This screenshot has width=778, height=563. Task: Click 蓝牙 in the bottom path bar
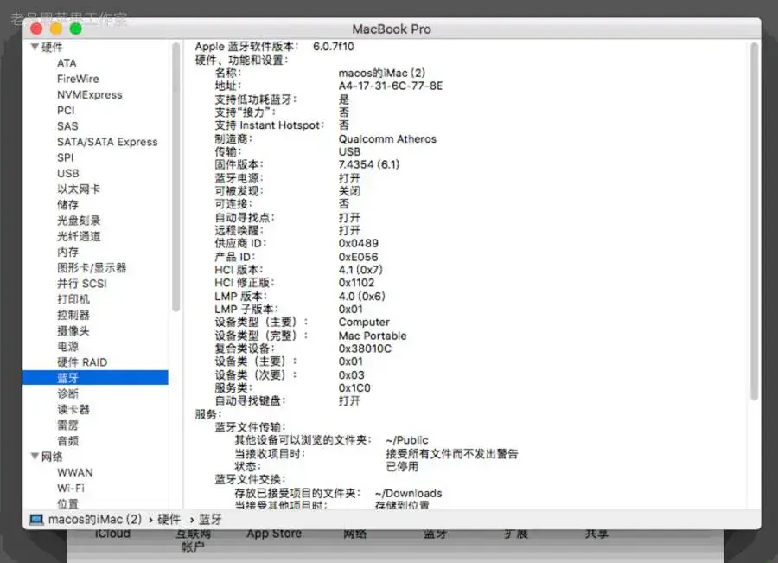[x=210, y=519]
